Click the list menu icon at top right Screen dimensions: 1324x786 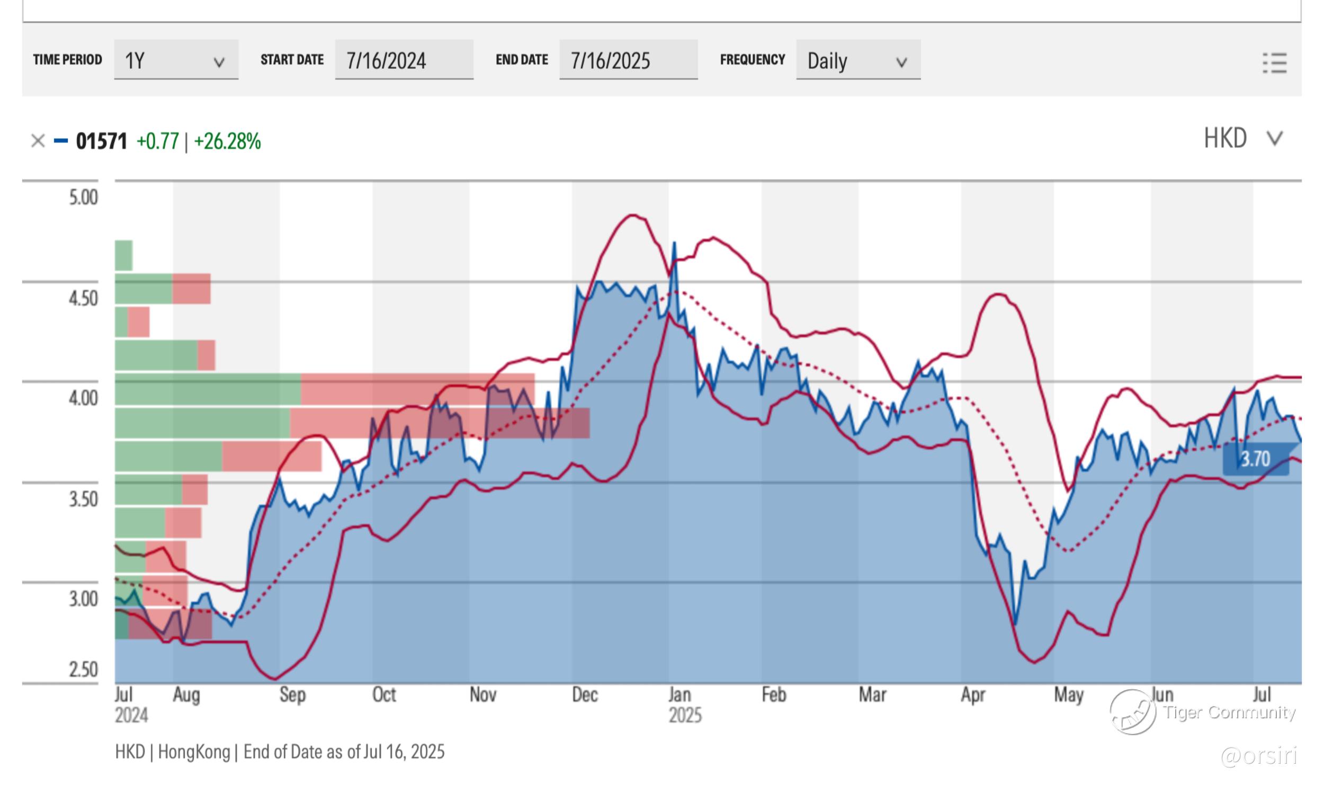point(1275,63)
